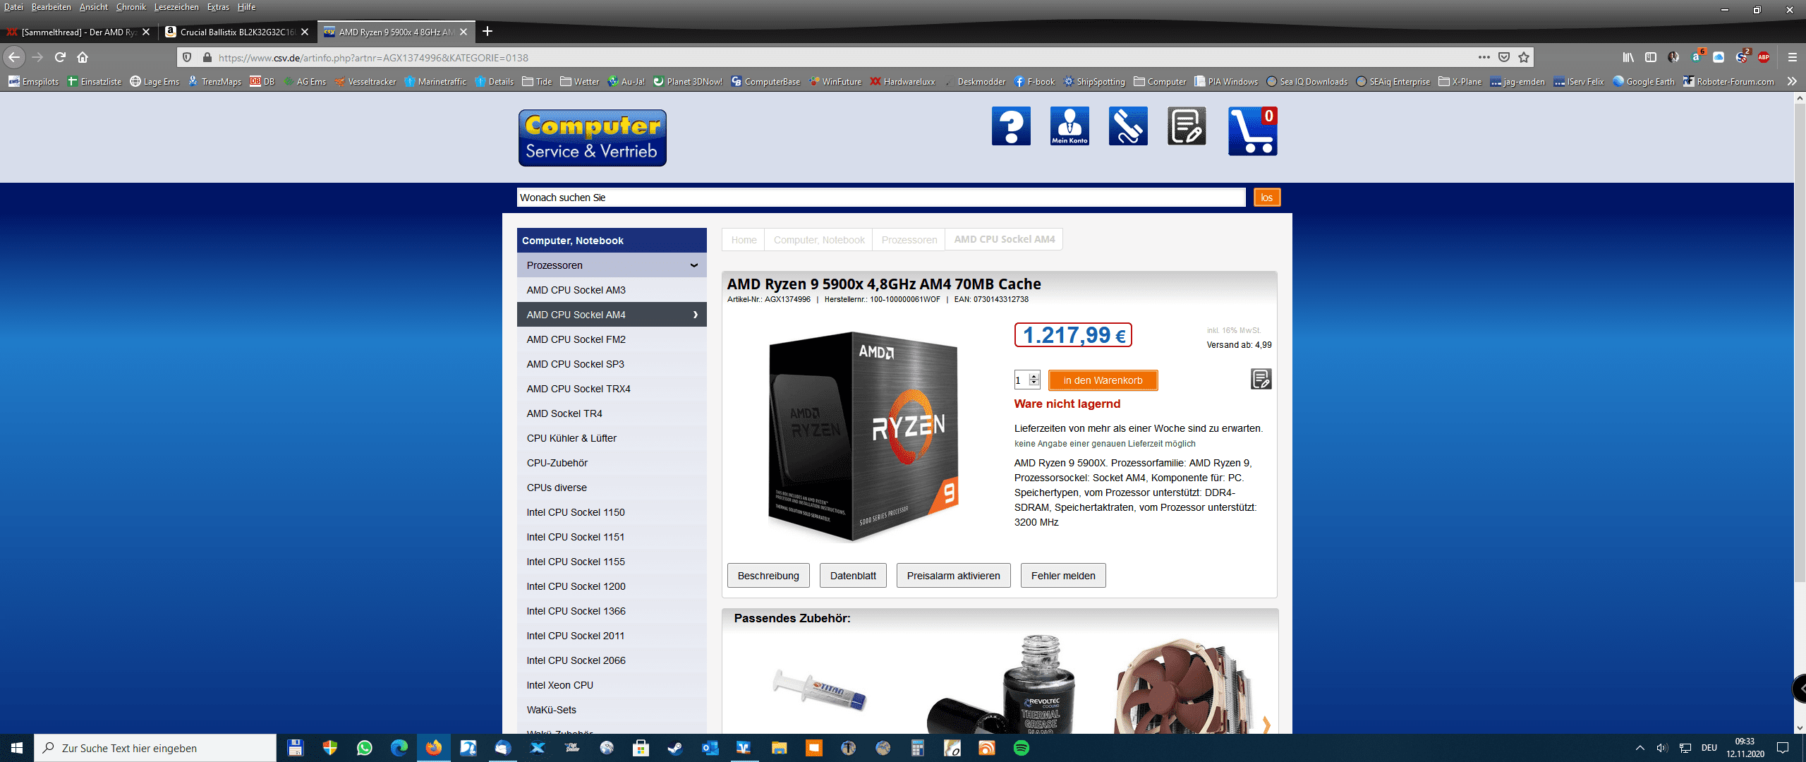Screen dimensions: 1806x762
Task: Open Microsoft Edge from the taskbar
Action: click(399, 748)
